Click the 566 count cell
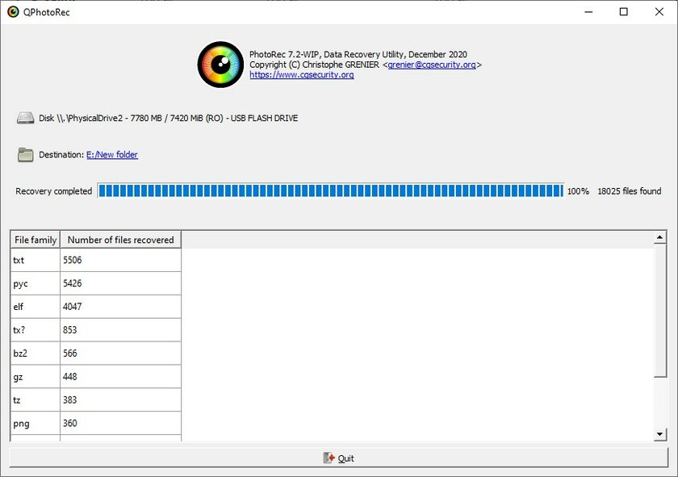Viewport: 678px width, 477px height. coord(120,354)
